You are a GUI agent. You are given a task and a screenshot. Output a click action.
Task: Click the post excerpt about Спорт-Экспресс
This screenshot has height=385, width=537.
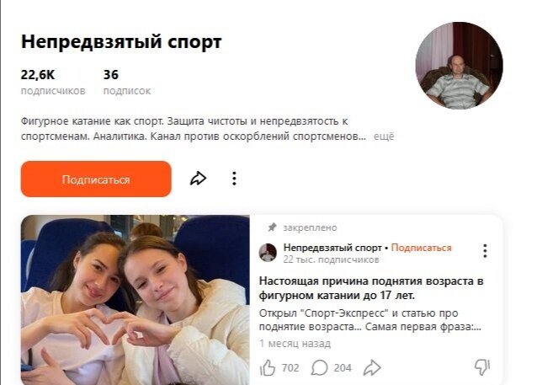370,320
